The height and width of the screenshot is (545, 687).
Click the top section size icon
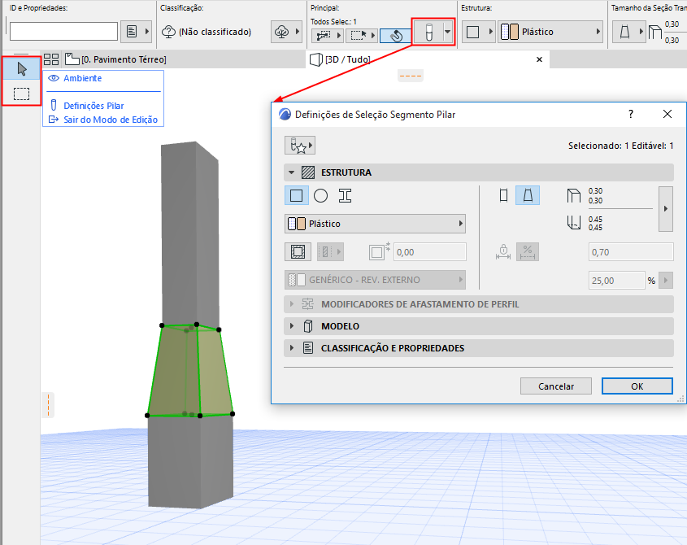pos(573,195)
